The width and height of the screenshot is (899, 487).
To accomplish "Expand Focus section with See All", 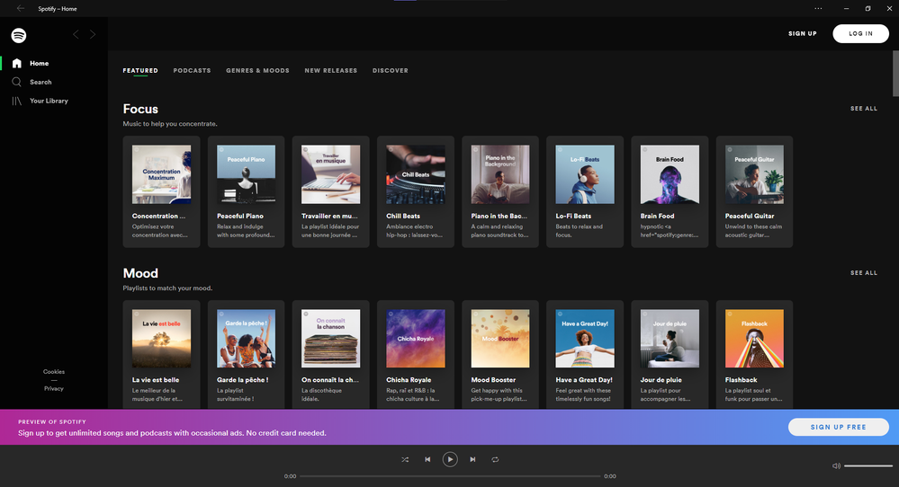I will coord(863,109).
